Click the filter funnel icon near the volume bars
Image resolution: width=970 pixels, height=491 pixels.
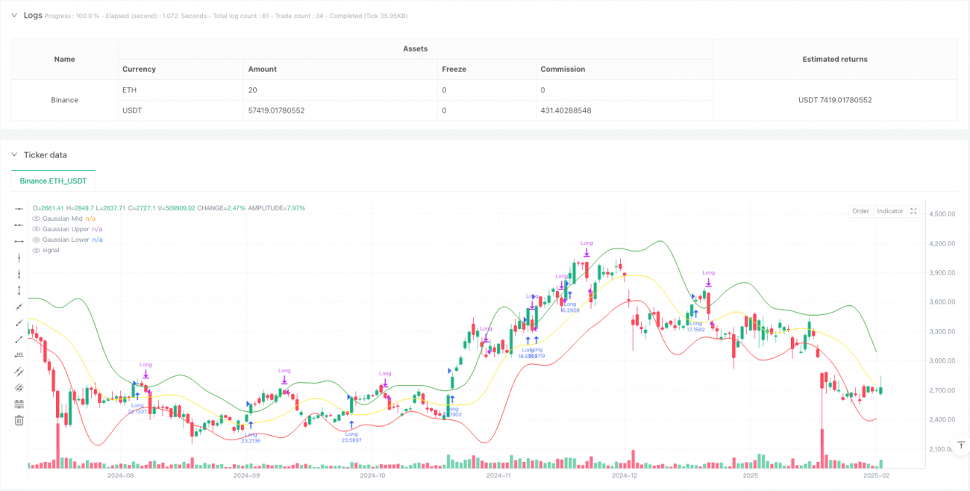coord(961,445)
